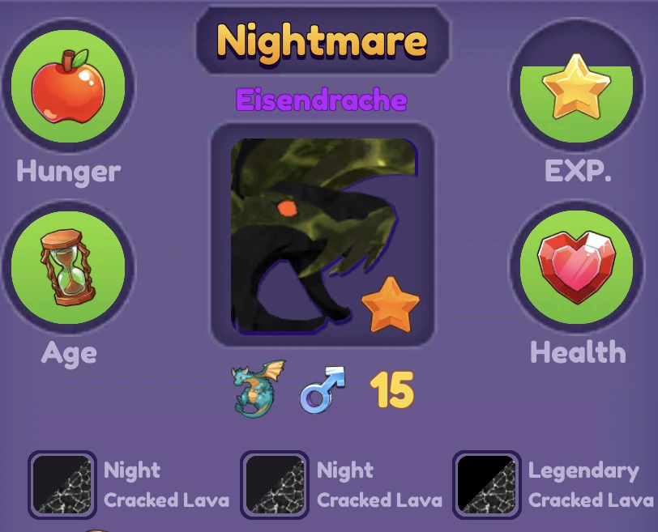
Task: Select the Legendary Cracked Lava swatch
Action: pyautogui.click(x=487, y=484)
